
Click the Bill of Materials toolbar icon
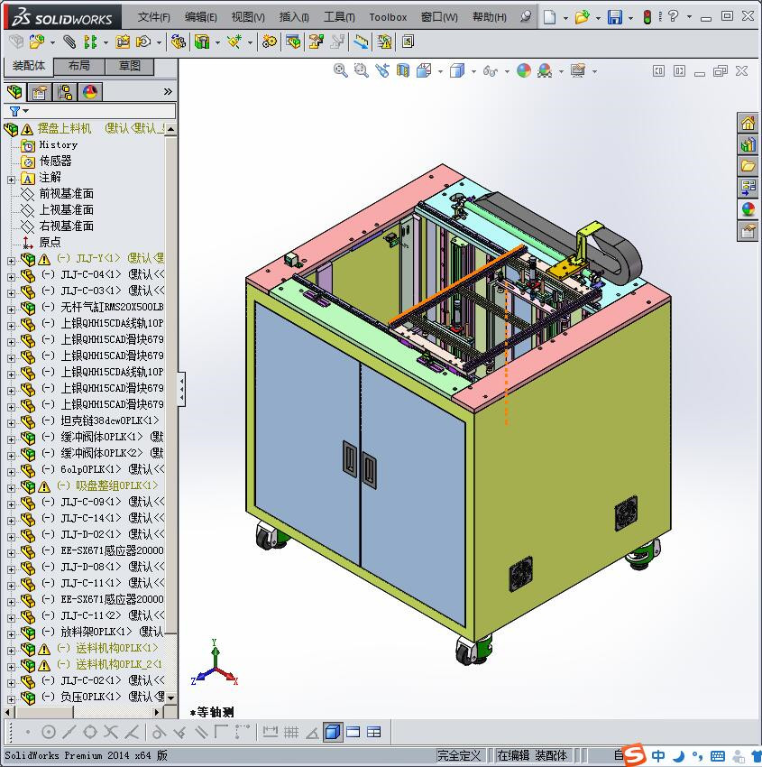[294, 42]
